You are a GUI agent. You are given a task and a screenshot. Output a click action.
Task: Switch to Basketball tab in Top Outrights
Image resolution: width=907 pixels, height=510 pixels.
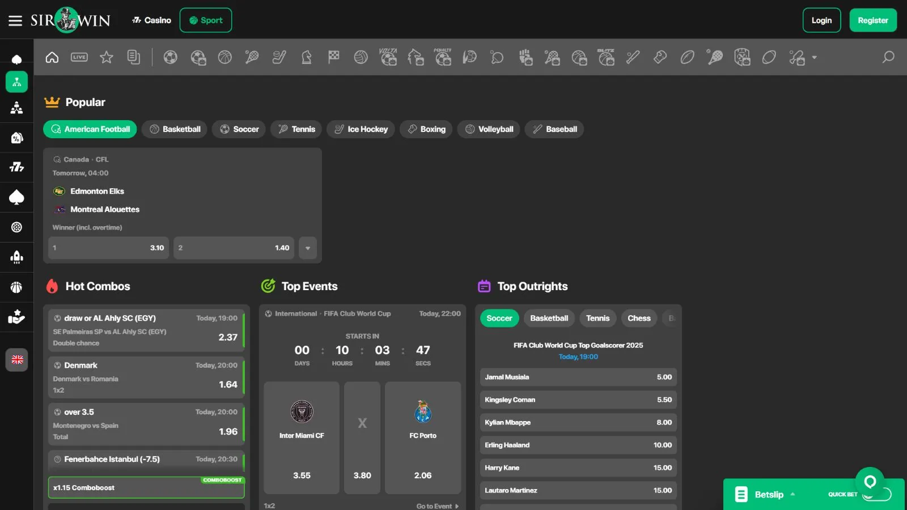pyautogui.click(x=549, y=318)
